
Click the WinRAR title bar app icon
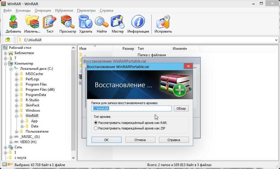pos(3,3)
